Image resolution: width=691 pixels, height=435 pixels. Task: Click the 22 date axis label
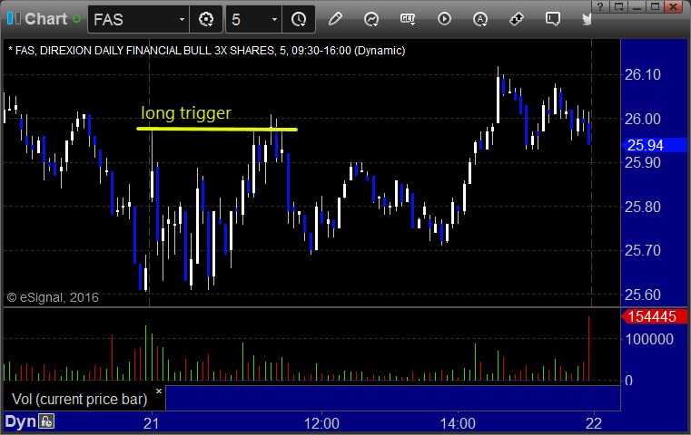[594, 423]
